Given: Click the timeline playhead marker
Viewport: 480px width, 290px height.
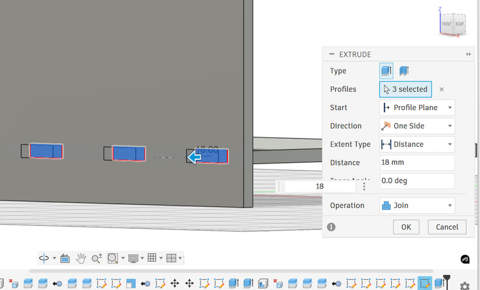Looking at the screenshot, I should click(447, 281).
